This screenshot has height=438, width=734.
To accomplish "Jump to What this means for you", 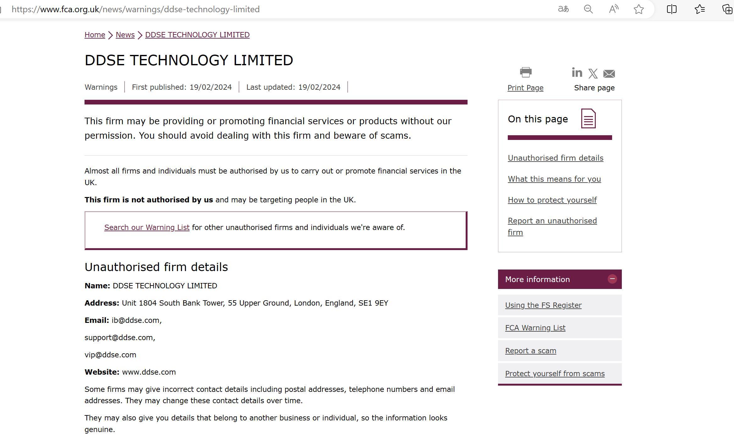I will pyautogui.click(x=554, y=179).
